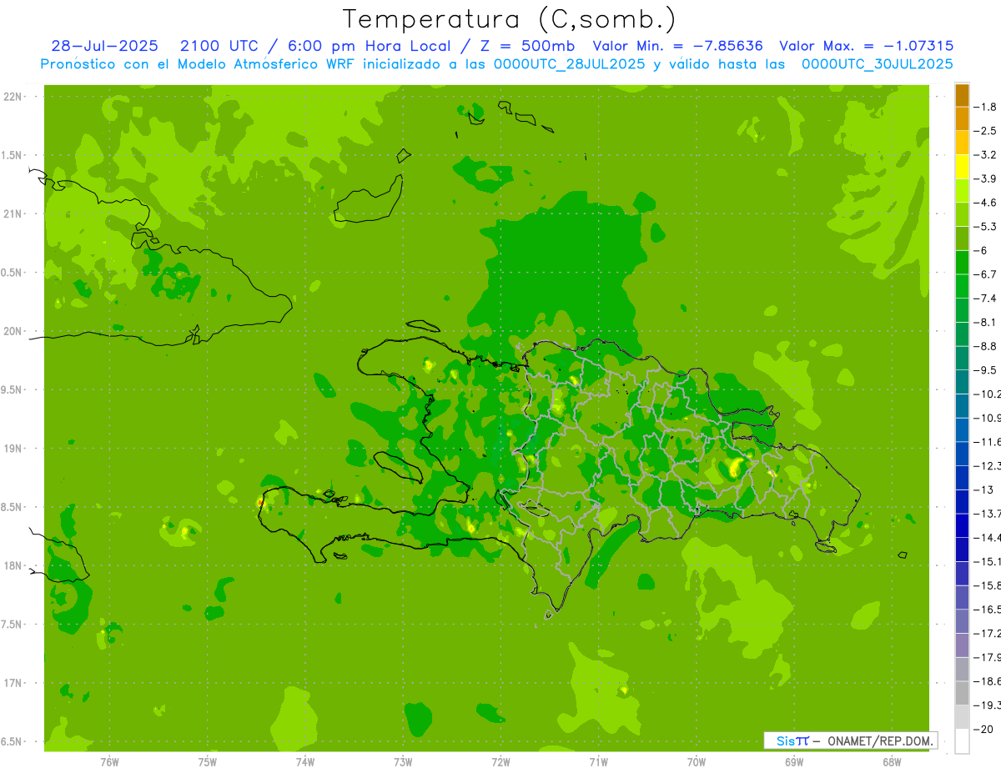
Task: Click the -4.6 color scale value
Action: point(986,203)
